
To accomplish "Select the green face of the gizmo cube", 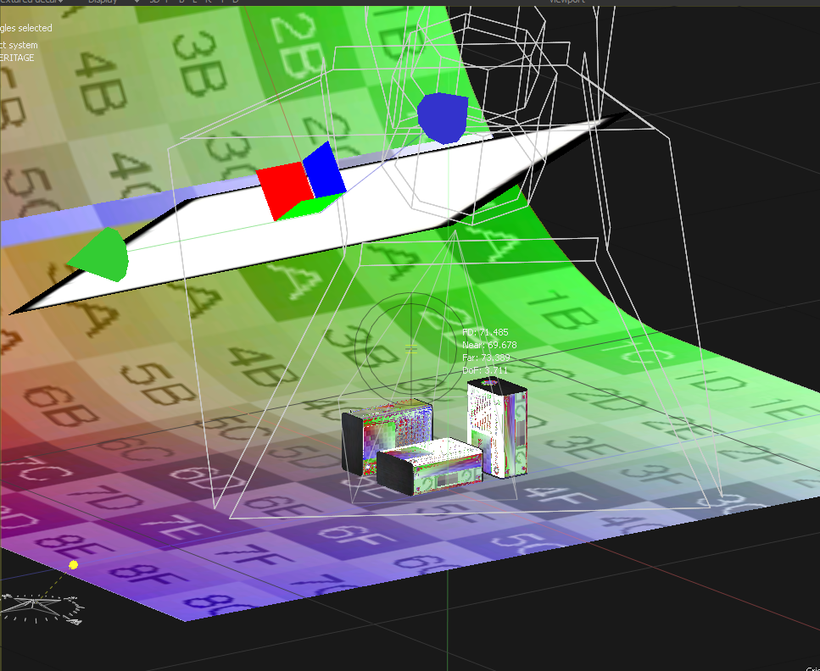I will pos(310,205).
